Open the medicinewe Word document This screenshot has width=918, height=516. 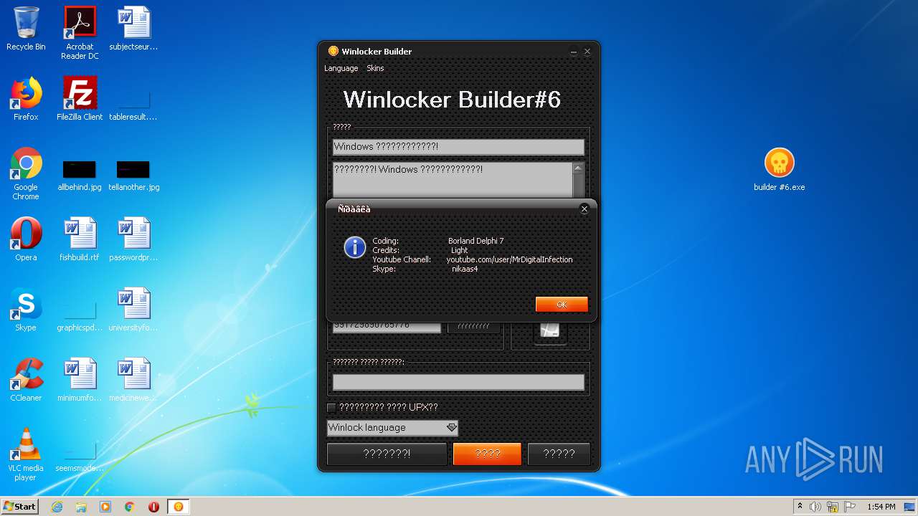tap(133, 380)
